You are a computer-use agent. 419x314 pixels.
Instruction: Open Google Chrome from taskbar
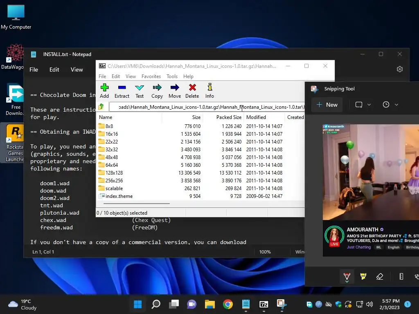tap(228, 304)
